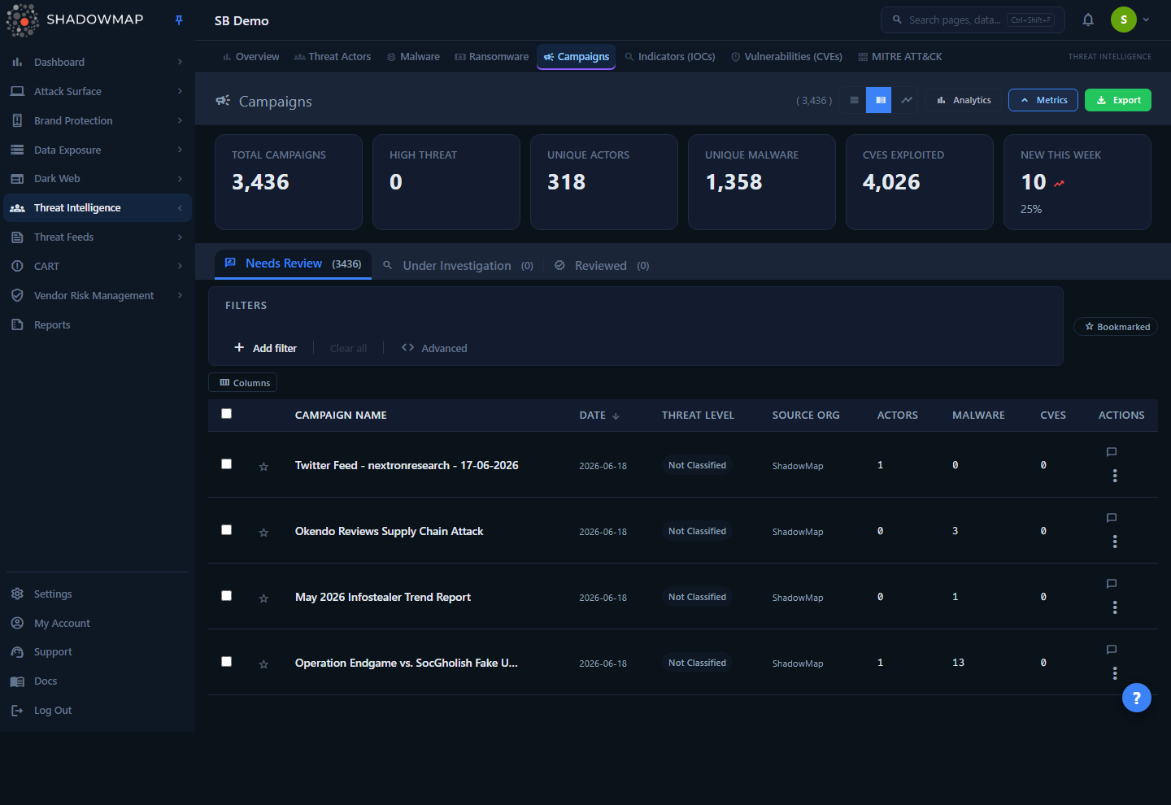Viewport: 1171px width, 805px height.
Task: Switch to card view layout icon
Action: pos(880,100)
